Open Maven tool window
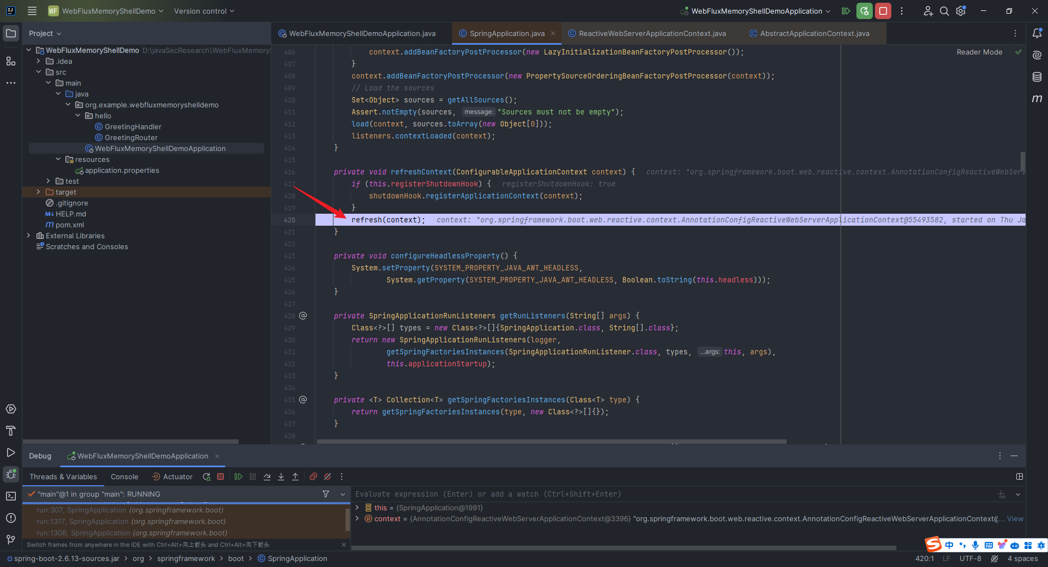Image resolution: width=1048 pixels, height=567 pixels. [1037, 99]
